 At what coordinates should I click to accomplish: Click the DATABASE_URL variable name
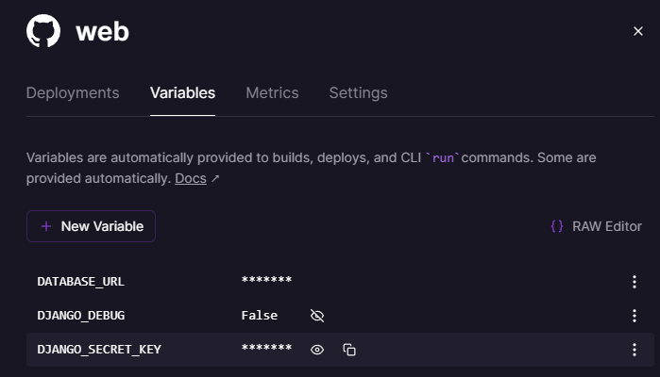point(80,281)
